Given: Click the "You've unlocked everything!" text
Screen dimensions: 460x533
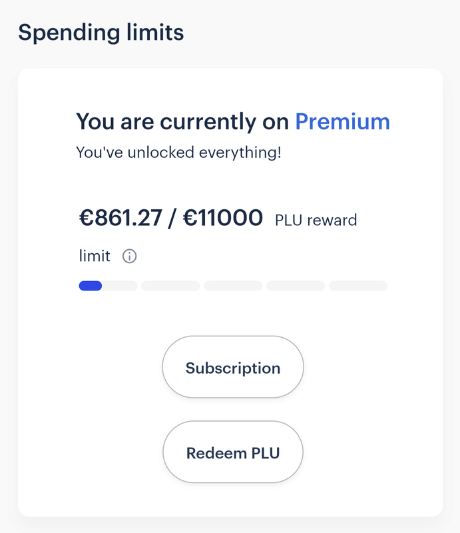Looking at the screenshot, I should (178, 153).
